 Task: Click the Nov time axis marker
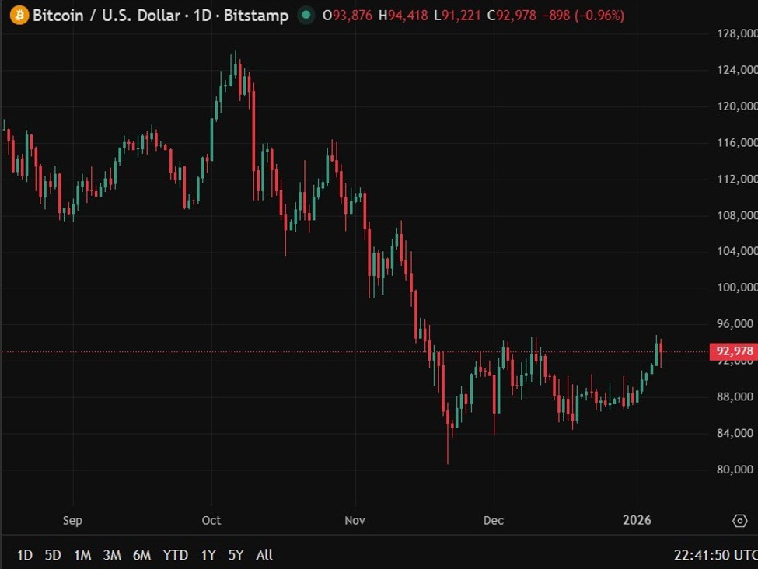tap(355, 520)
